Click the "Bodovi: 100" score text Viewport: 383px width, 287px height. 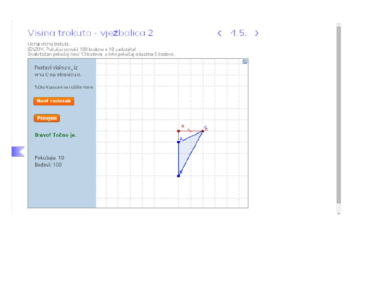click(x=48, y=165)
